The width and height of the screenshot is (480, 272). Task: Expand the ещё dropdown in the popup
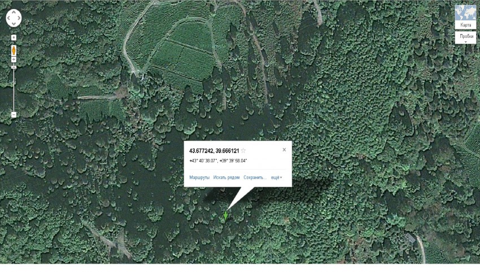tap(277, 178)
